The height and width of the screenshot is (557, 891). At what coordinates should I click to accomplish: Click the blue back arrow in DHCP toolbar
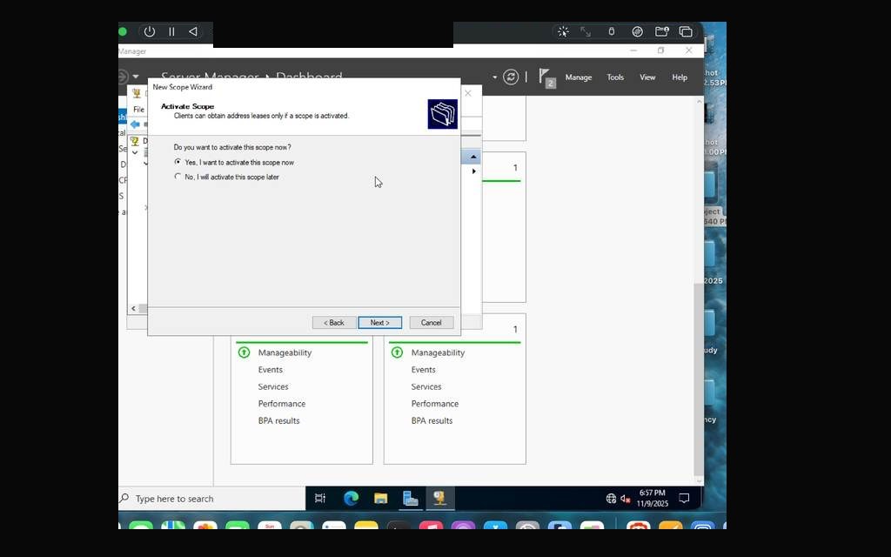[x=135, y=124]
